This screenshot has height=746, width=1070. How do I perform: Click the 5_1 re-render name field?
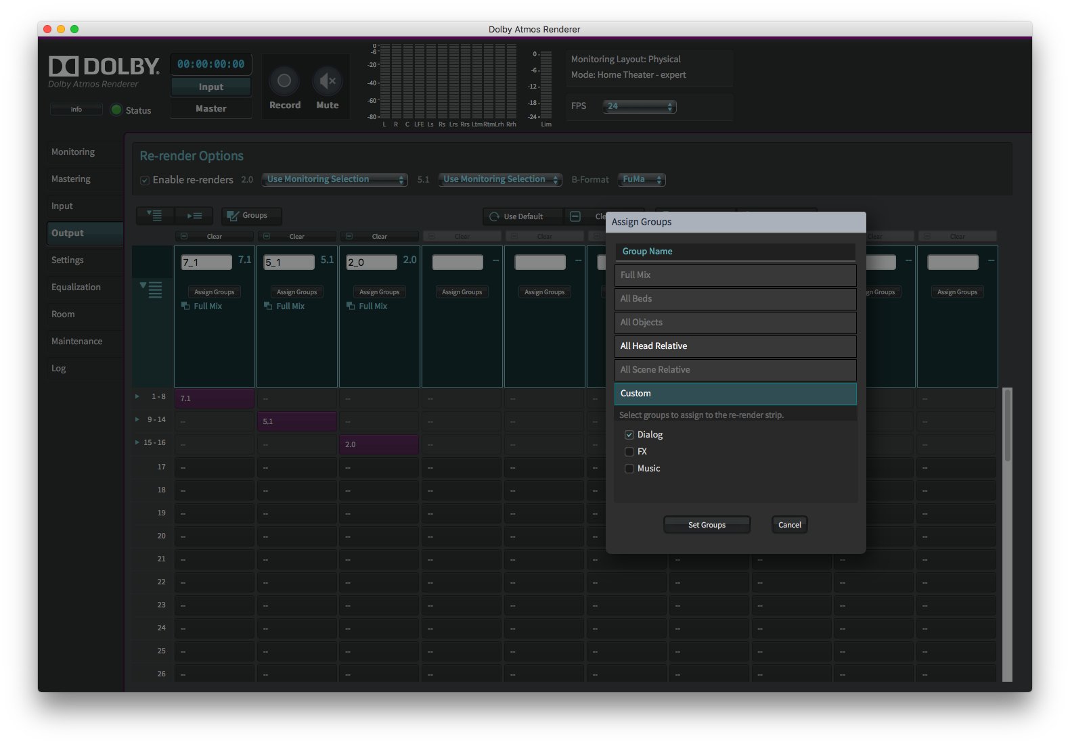point(289,262)
